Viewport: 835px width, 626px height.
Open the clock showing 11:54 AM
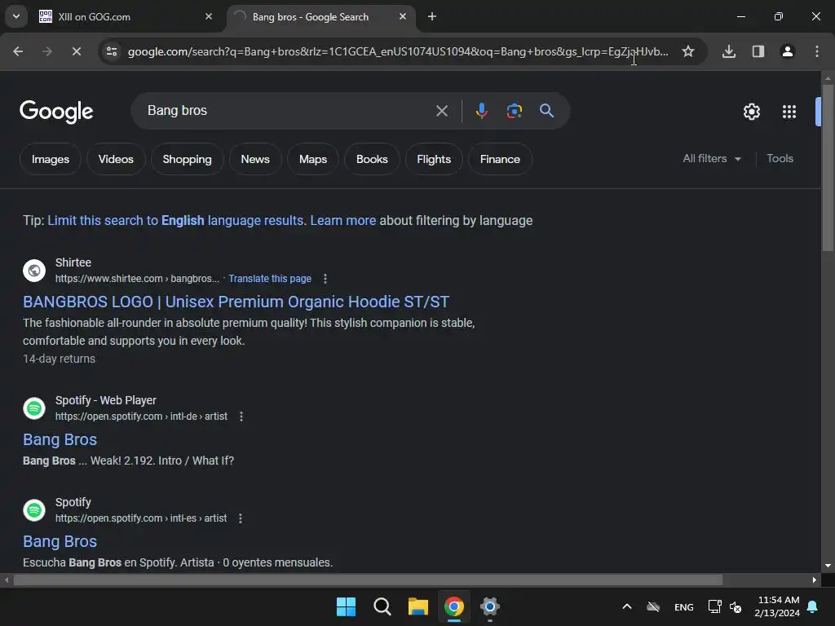777,606
